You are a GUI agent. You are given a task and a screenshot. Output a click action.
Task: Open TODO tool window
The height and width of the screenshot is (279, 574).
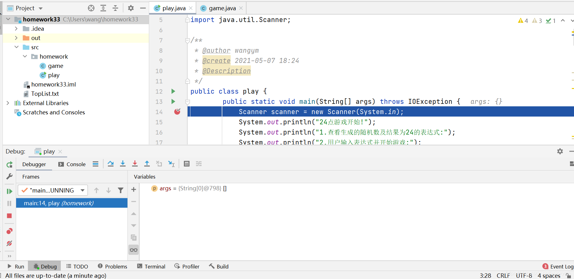(x=77, y=267)
